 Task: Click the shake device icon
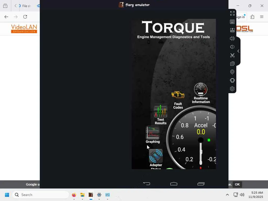(232, 80)
